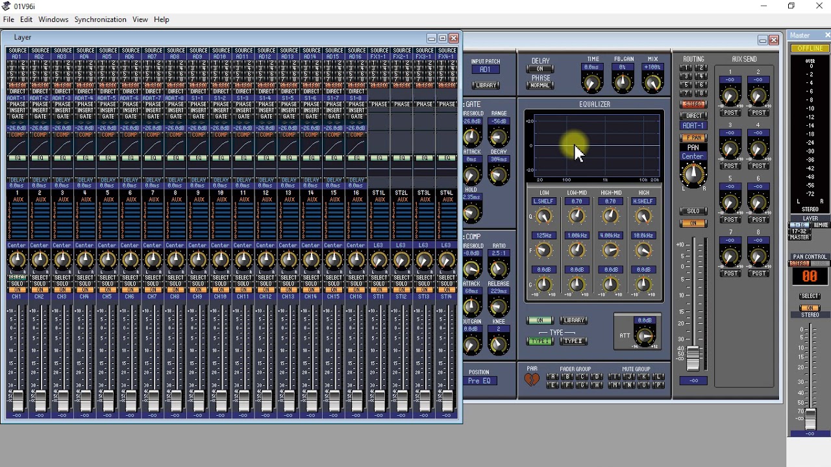Toggle AUX SEND 1 POST button
Viewport: 831px width, 467px height.
pyautogui.click(x=731, y=113)
